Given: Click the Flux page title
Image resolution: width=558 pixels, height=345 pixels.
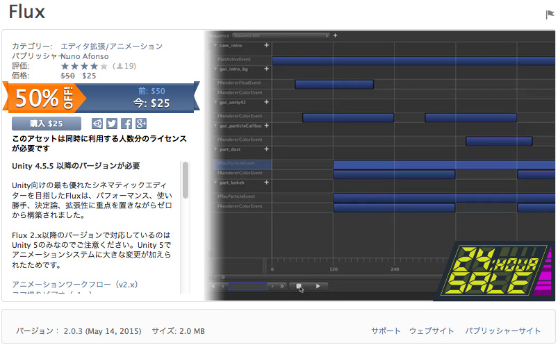Looking at the screenshot, I should pos(26,12).
